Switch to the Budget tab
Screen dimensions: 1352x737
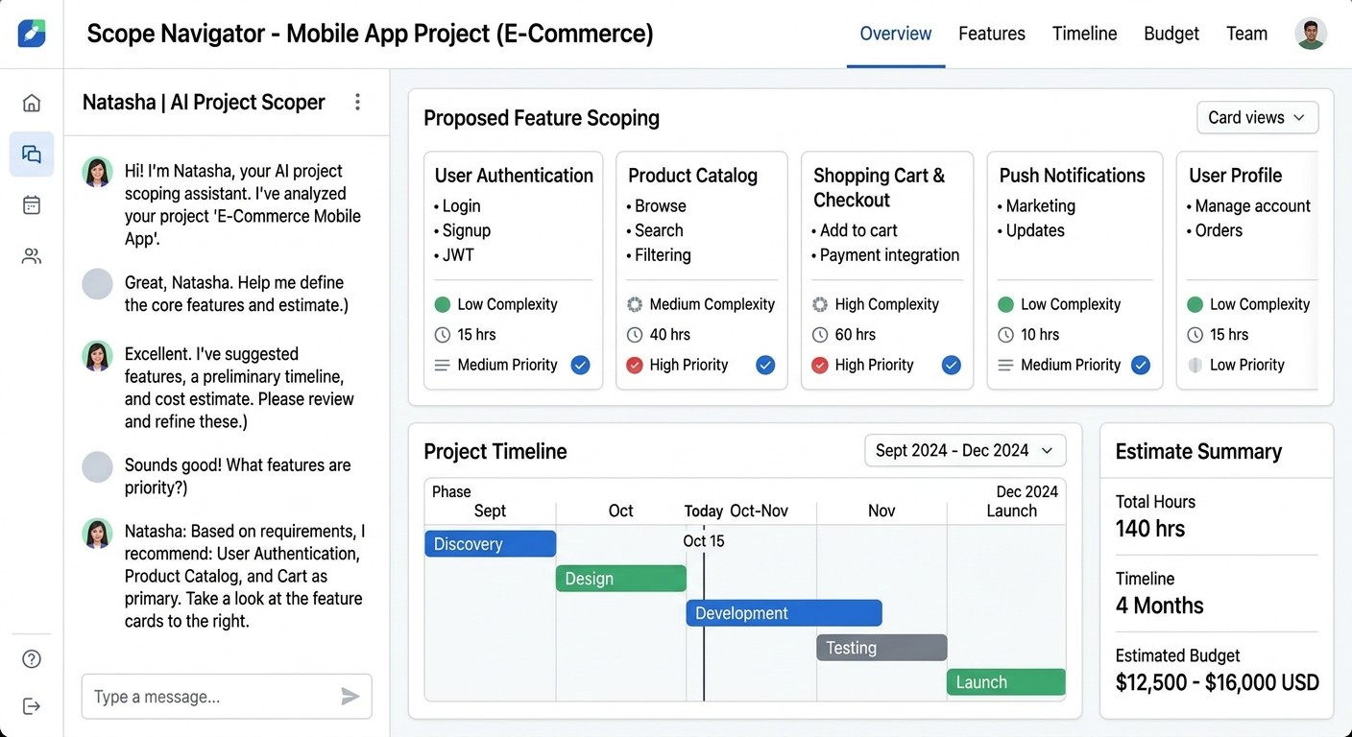tap(1171, 33)
